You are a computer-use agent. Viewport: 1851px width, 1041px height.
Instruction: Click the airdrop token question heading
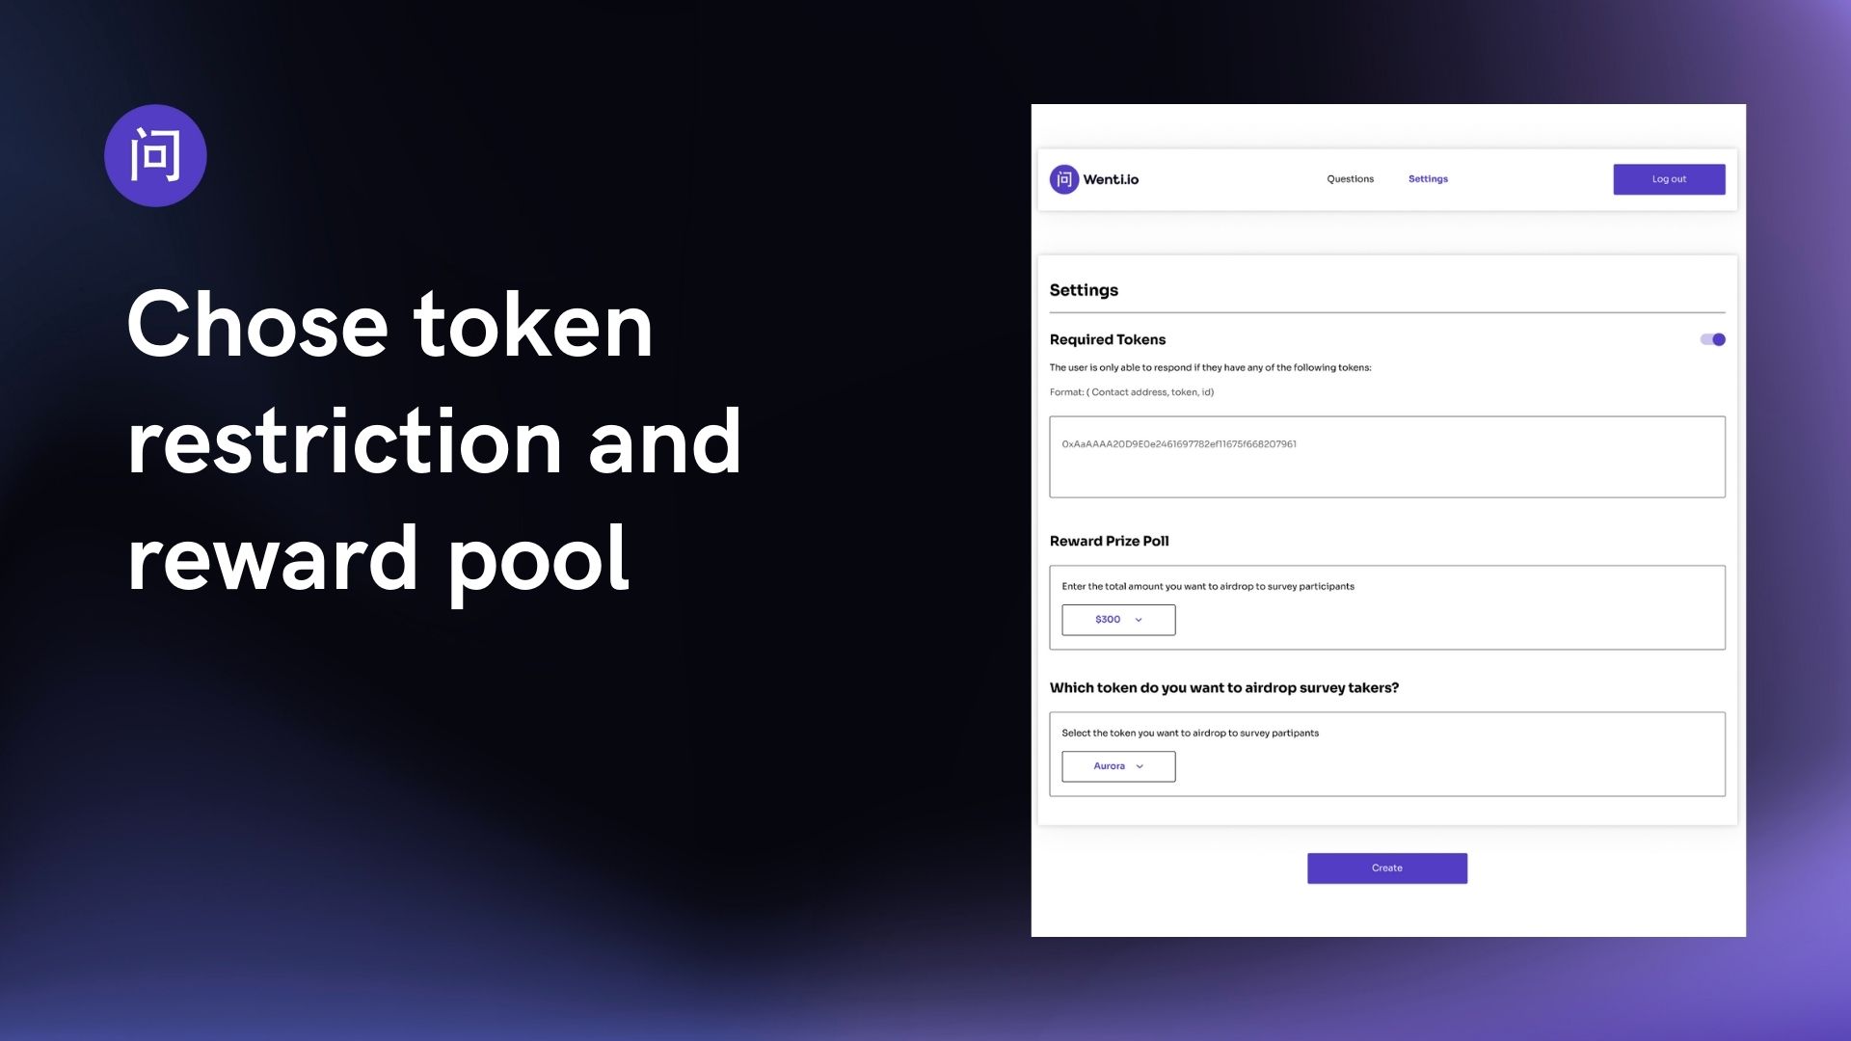tap(1224, 687)
